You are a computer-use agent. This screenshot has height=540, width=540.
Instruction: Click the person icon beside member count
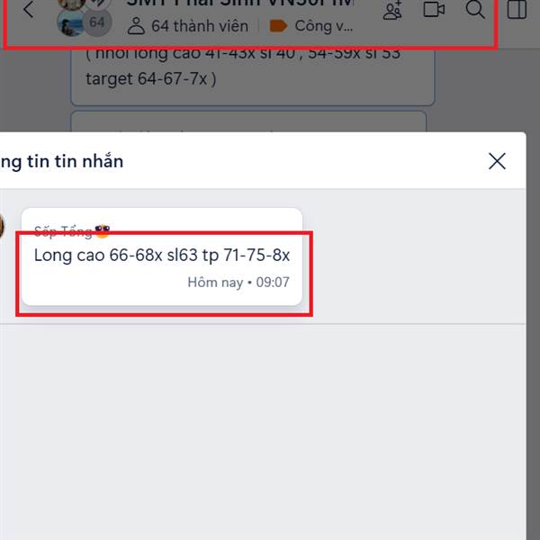point(136,26)
